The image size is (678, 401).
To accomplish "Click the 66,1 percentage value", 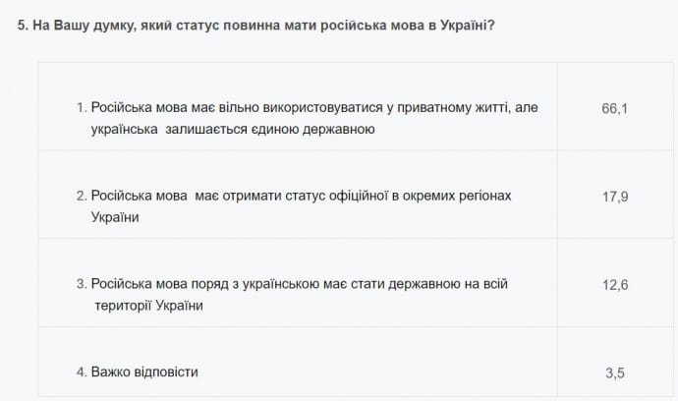I will pos(615,108).
